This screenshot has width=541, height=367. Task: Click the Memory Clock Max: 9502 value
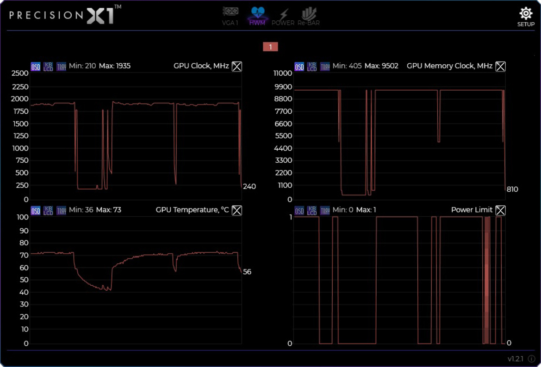(381, 66)
